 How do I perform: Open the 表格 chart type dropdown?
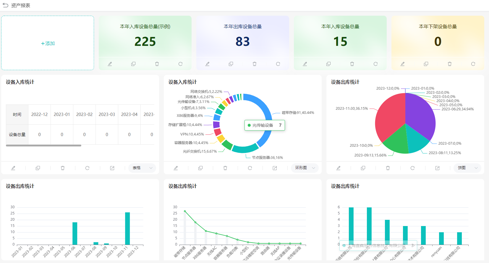pyautogui.click(x=142, y=168)
